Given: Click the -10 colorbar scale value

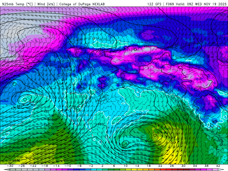Looking at the screenshot, I should click(68, 166).
